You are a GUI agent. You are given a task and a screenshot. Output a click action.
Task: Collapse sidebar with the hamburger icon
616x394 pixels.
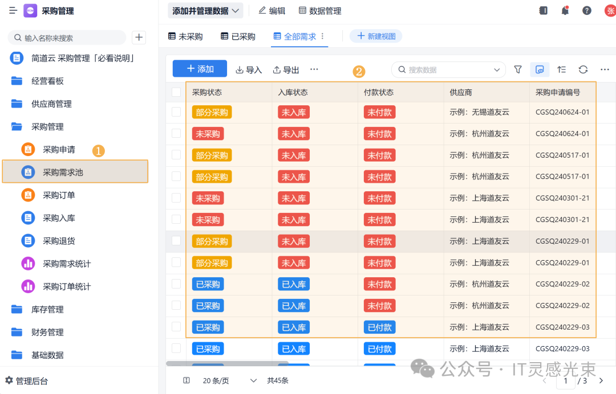[x=13, y=11]
